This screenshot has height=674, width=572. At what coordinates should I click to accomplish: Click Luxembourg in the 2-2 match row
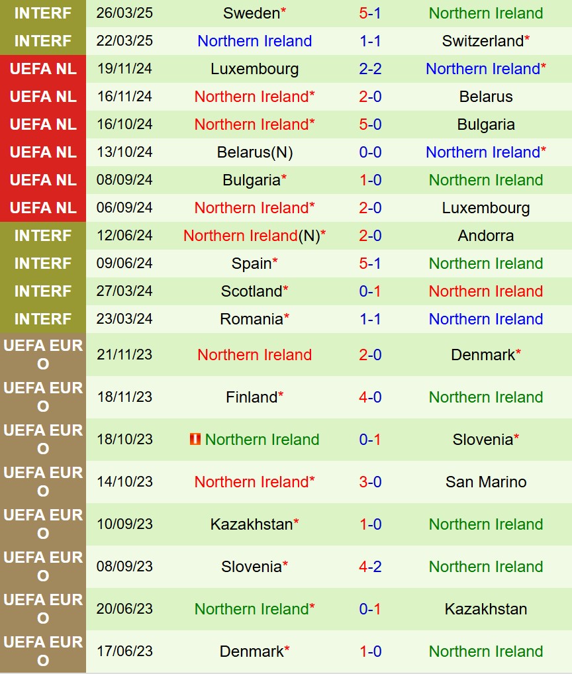click(x=254, y=68)
